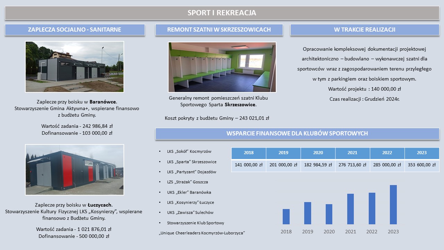
Task: Select the cell 276 713,60 zł
Action: point(353,165)
